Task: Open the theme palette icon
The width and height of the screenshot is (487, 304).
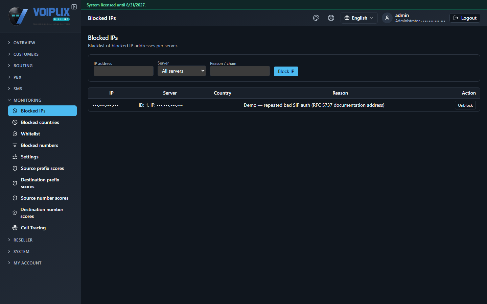Action: (x=316, y=18)
